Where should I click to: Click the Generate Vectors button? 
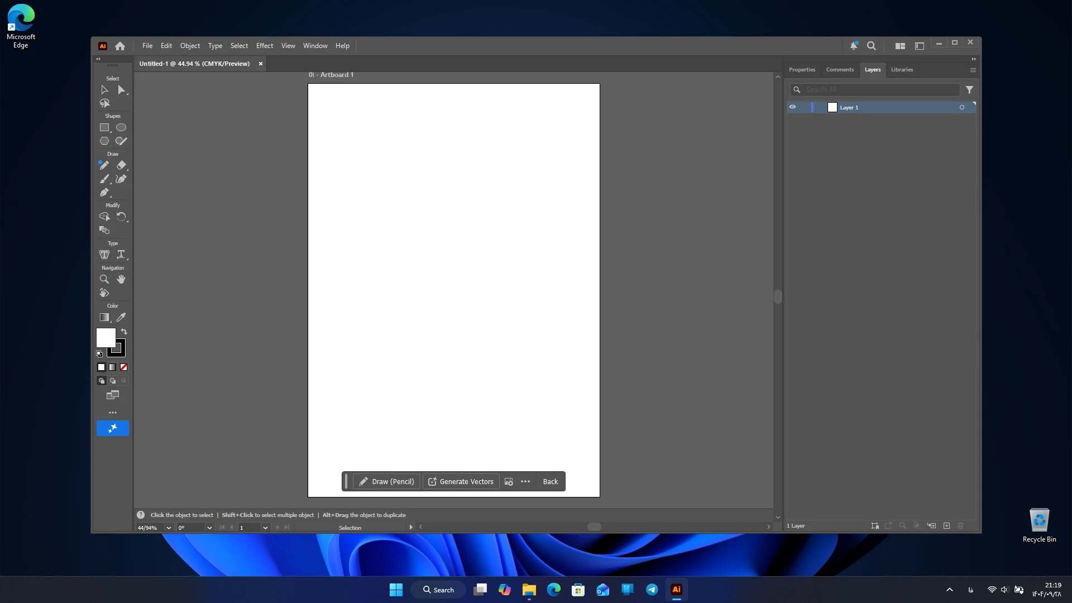point(461,482)
